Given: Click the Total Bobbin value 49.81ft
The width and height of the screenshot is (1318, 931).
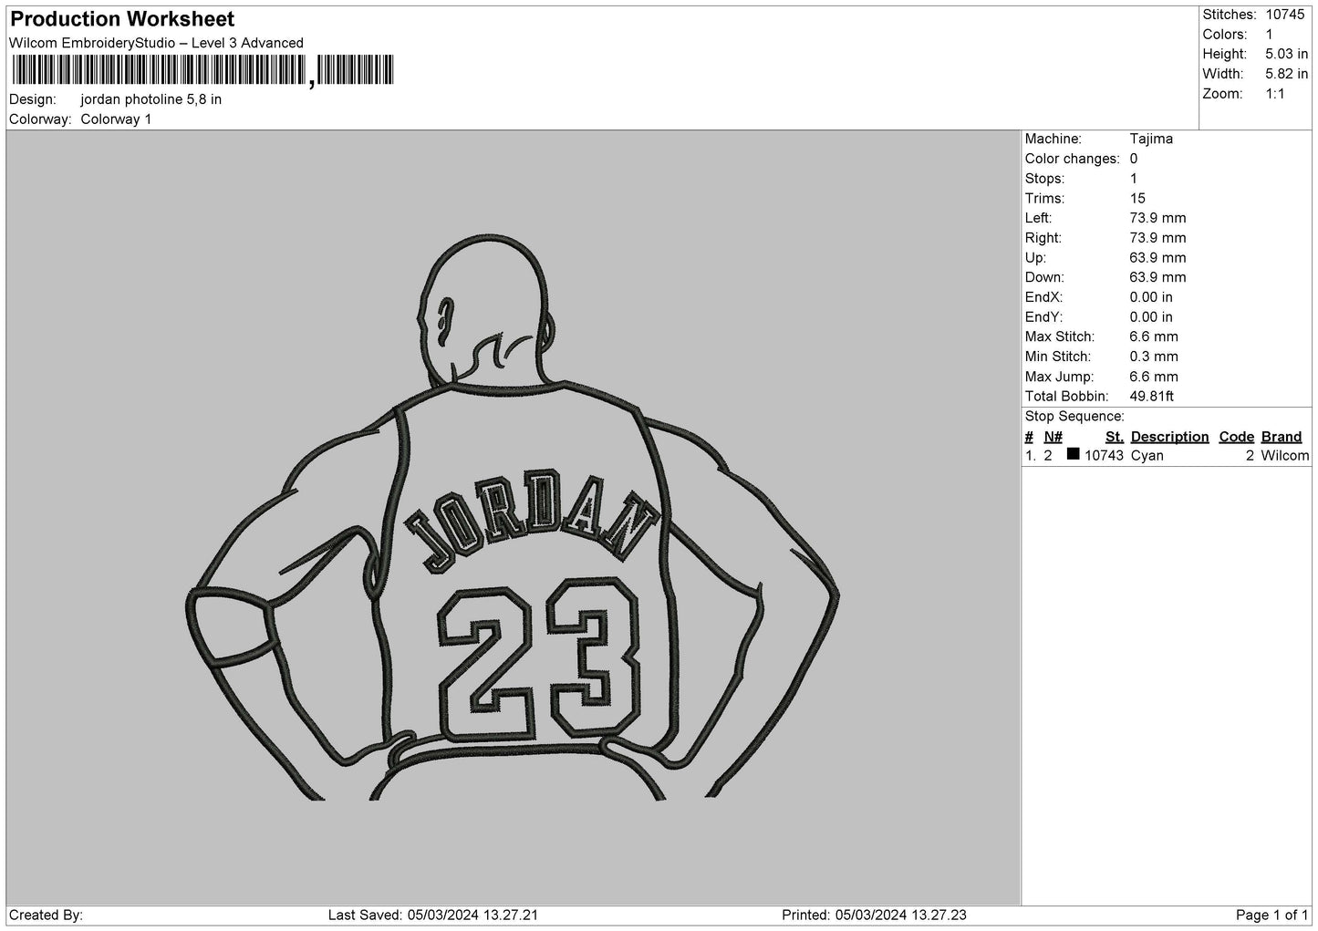Looking at the screenshot, I should click(x=1152, y=397).
